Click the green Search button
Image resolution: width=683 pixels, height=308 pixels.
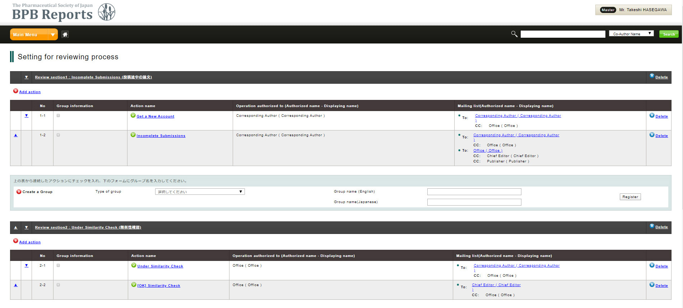click(669, 34)
